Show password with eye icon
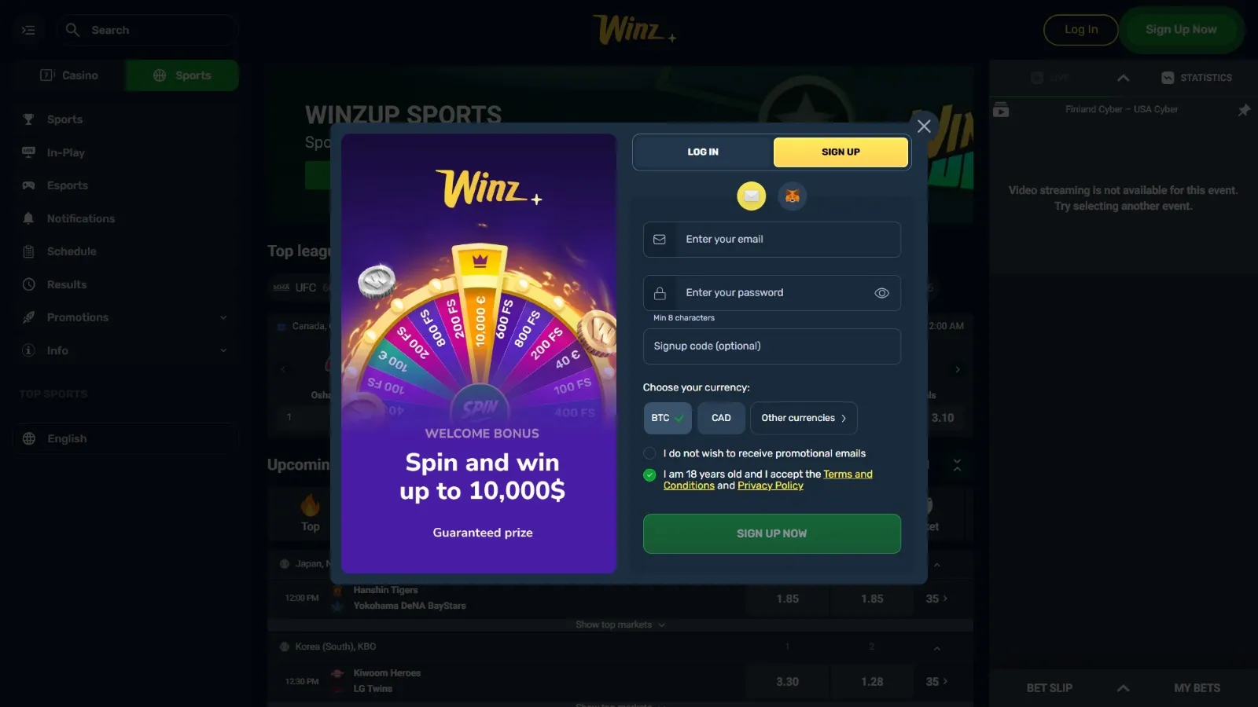This screenshot has width=1258, height=707. point(881,293)
